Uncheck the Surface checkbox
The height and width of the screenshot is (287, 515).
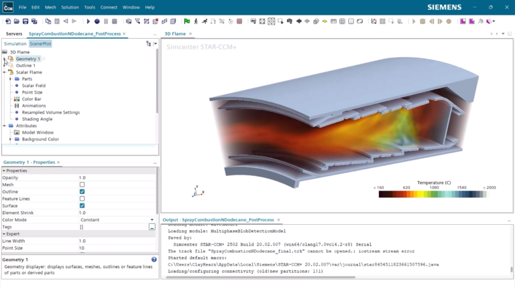[82, 206]
